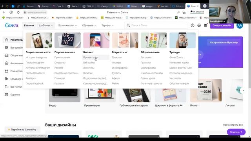Open the help question mark icon
The height and width of the screenshot is (141, 251).
[193, 25]
